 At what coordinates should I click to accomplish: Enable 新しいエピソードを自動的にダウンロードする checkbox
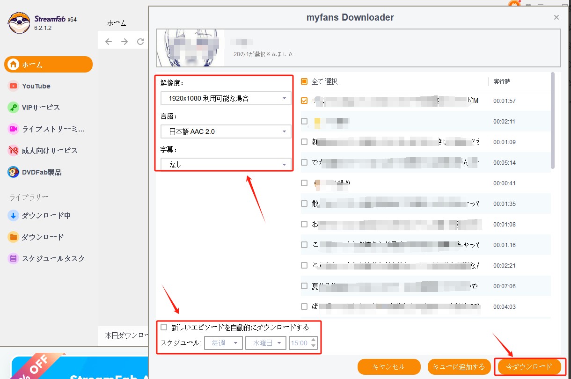164,327
